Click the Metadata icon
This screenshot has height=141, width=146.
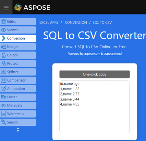click(x=4, y=106)
